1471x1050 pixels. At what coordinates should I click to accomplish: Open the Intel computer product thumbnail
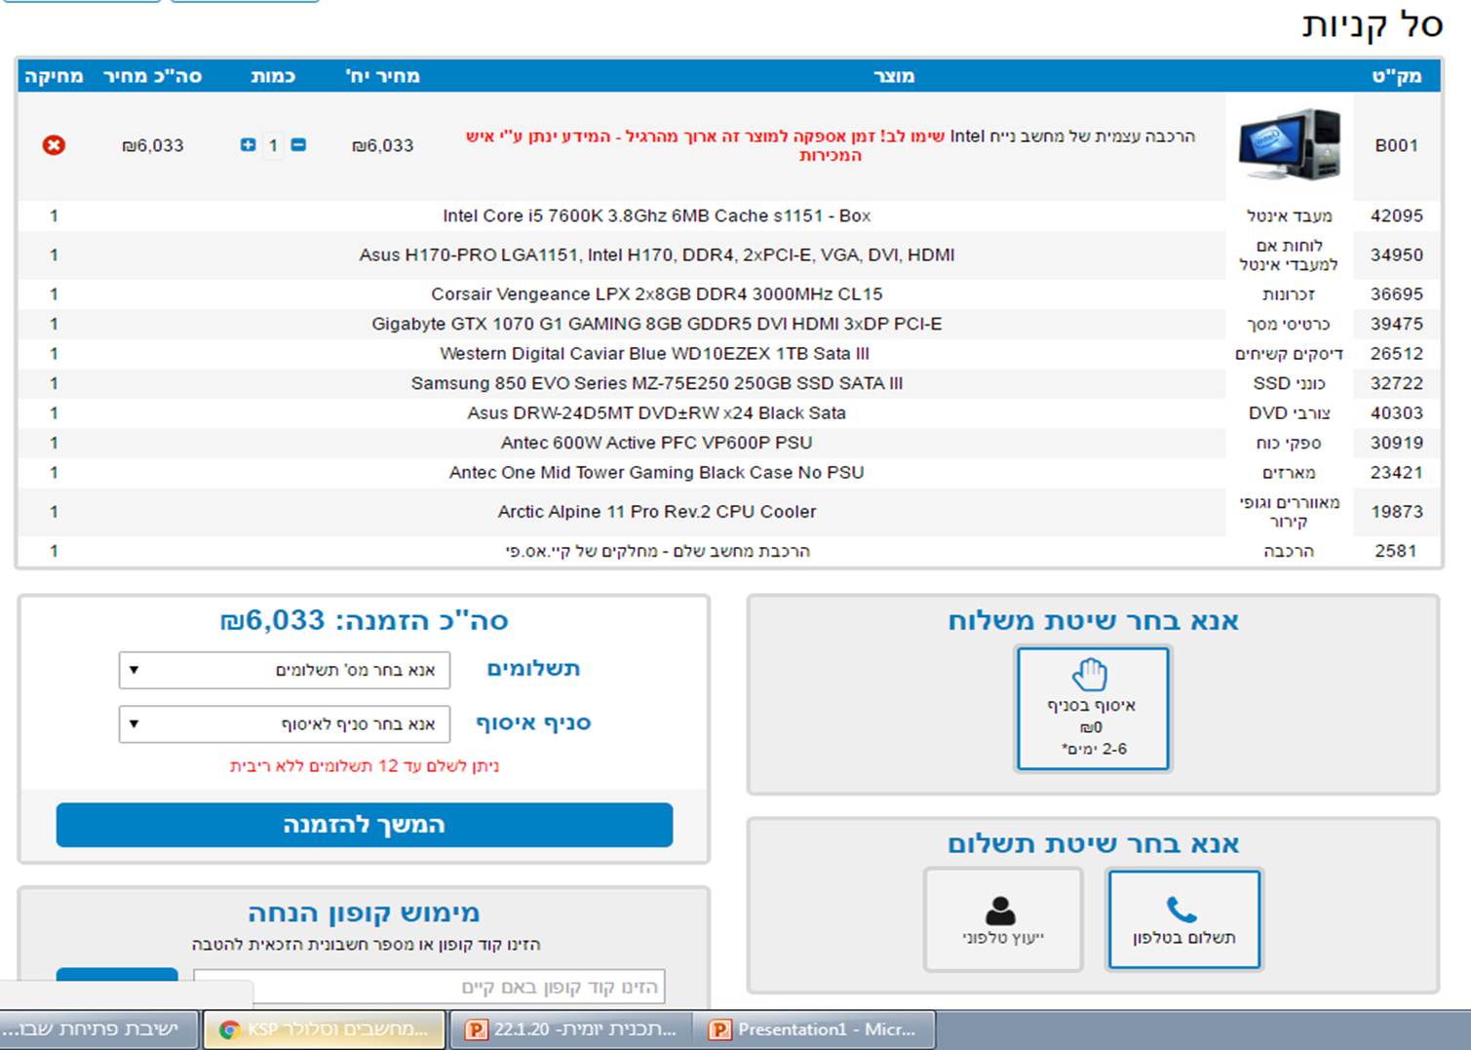(x=1289, y=145)
